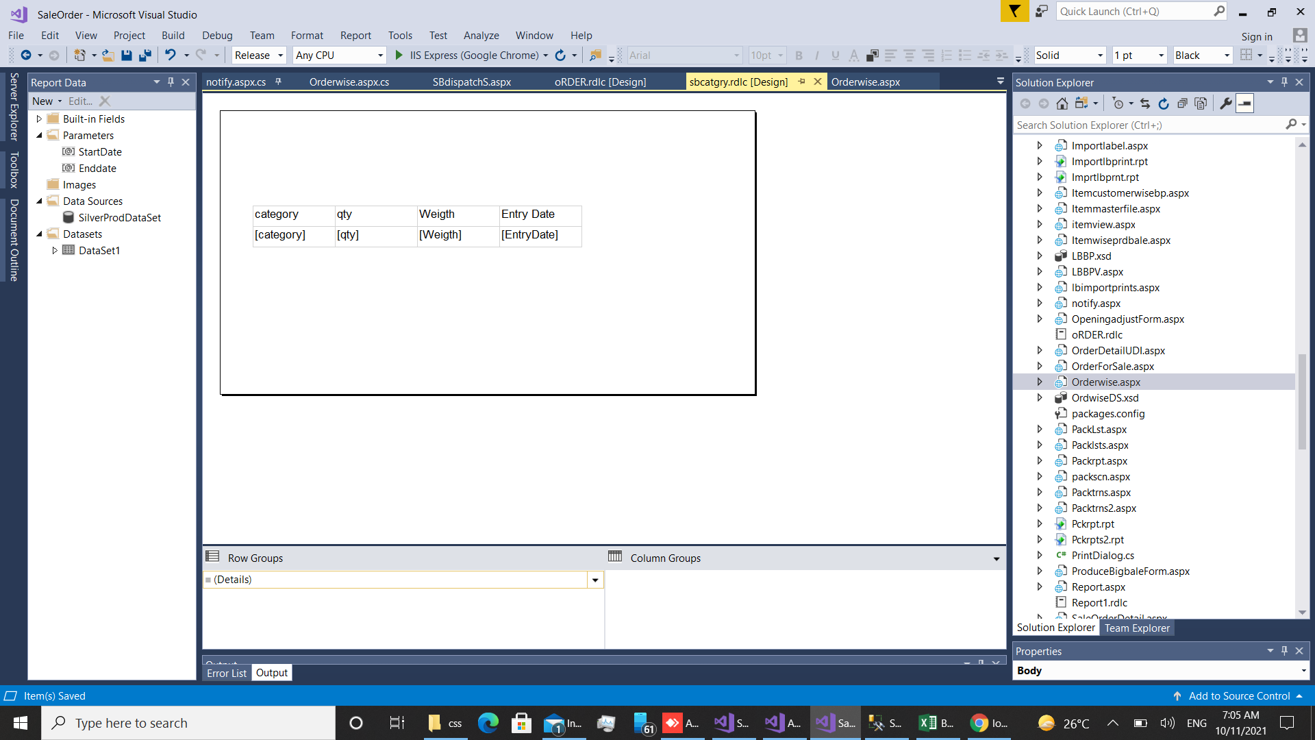Toggle auto-hide pin on Report Data panel

click(x=171, y=82)
